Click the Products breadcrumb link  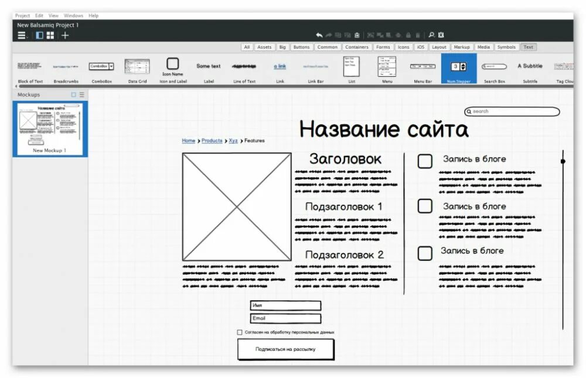[x=212, y=140]
